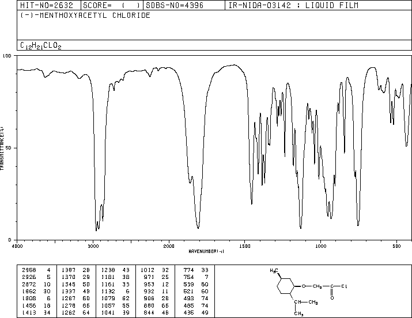Click the peak table entry 1808
Screen dimensions: 412x318
(x=29, y=298)
